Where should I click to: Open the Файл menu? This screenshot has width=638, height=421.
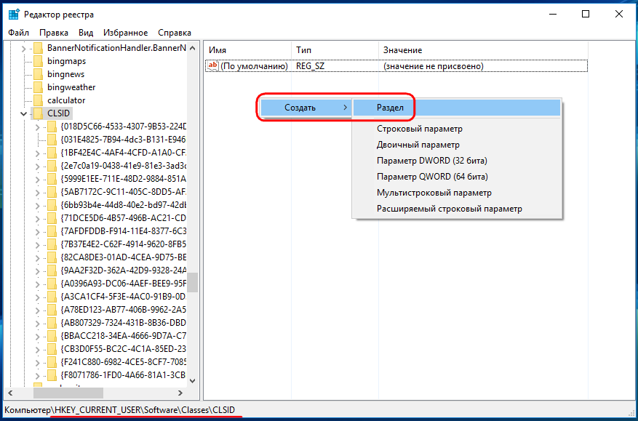(x=18, y=33)
